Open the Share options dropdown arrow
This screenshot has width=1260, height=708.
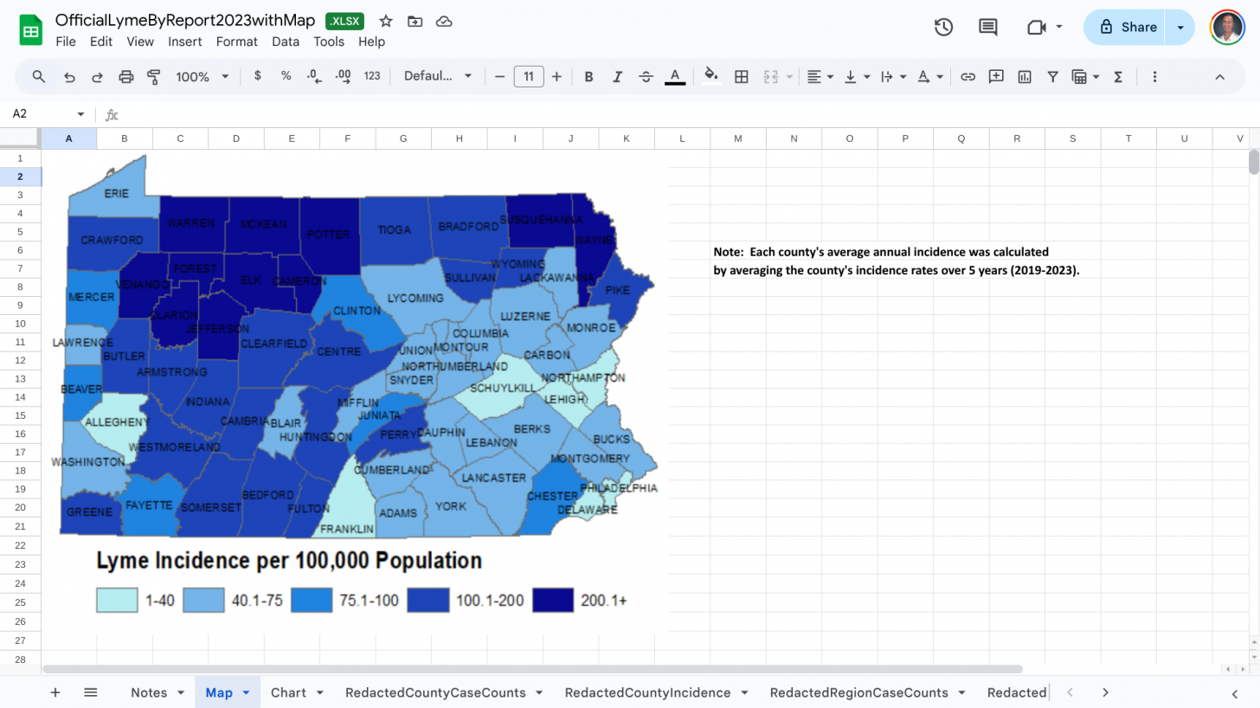point(1180,27)
